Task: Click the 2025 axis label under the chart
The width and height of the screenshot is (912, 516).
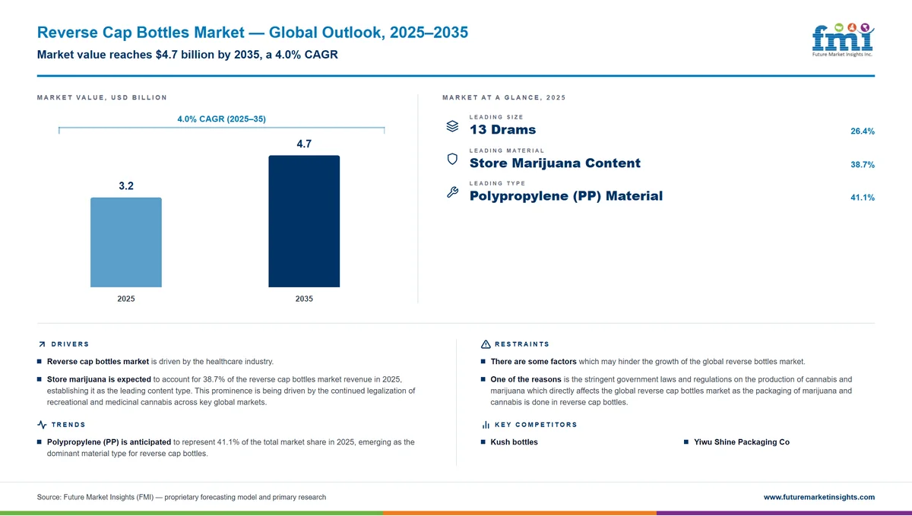Action: tap(126, 299)
